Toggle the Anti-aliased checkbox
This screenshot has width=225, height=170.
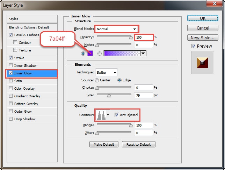117,115
